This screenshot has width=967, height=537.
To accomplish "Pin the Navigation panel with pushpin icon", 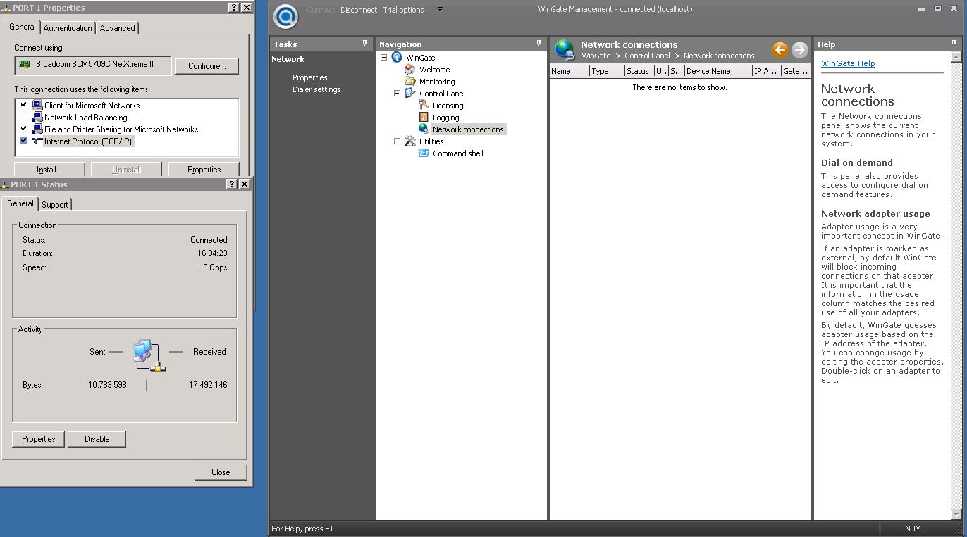I will 538,44.
